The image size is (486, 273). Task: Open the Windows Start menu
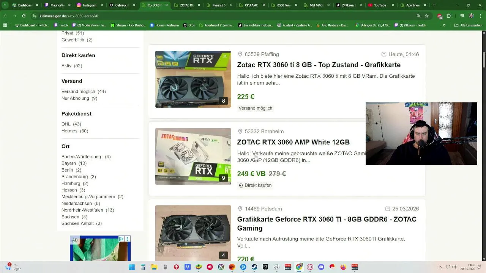[x=132, y=267]
